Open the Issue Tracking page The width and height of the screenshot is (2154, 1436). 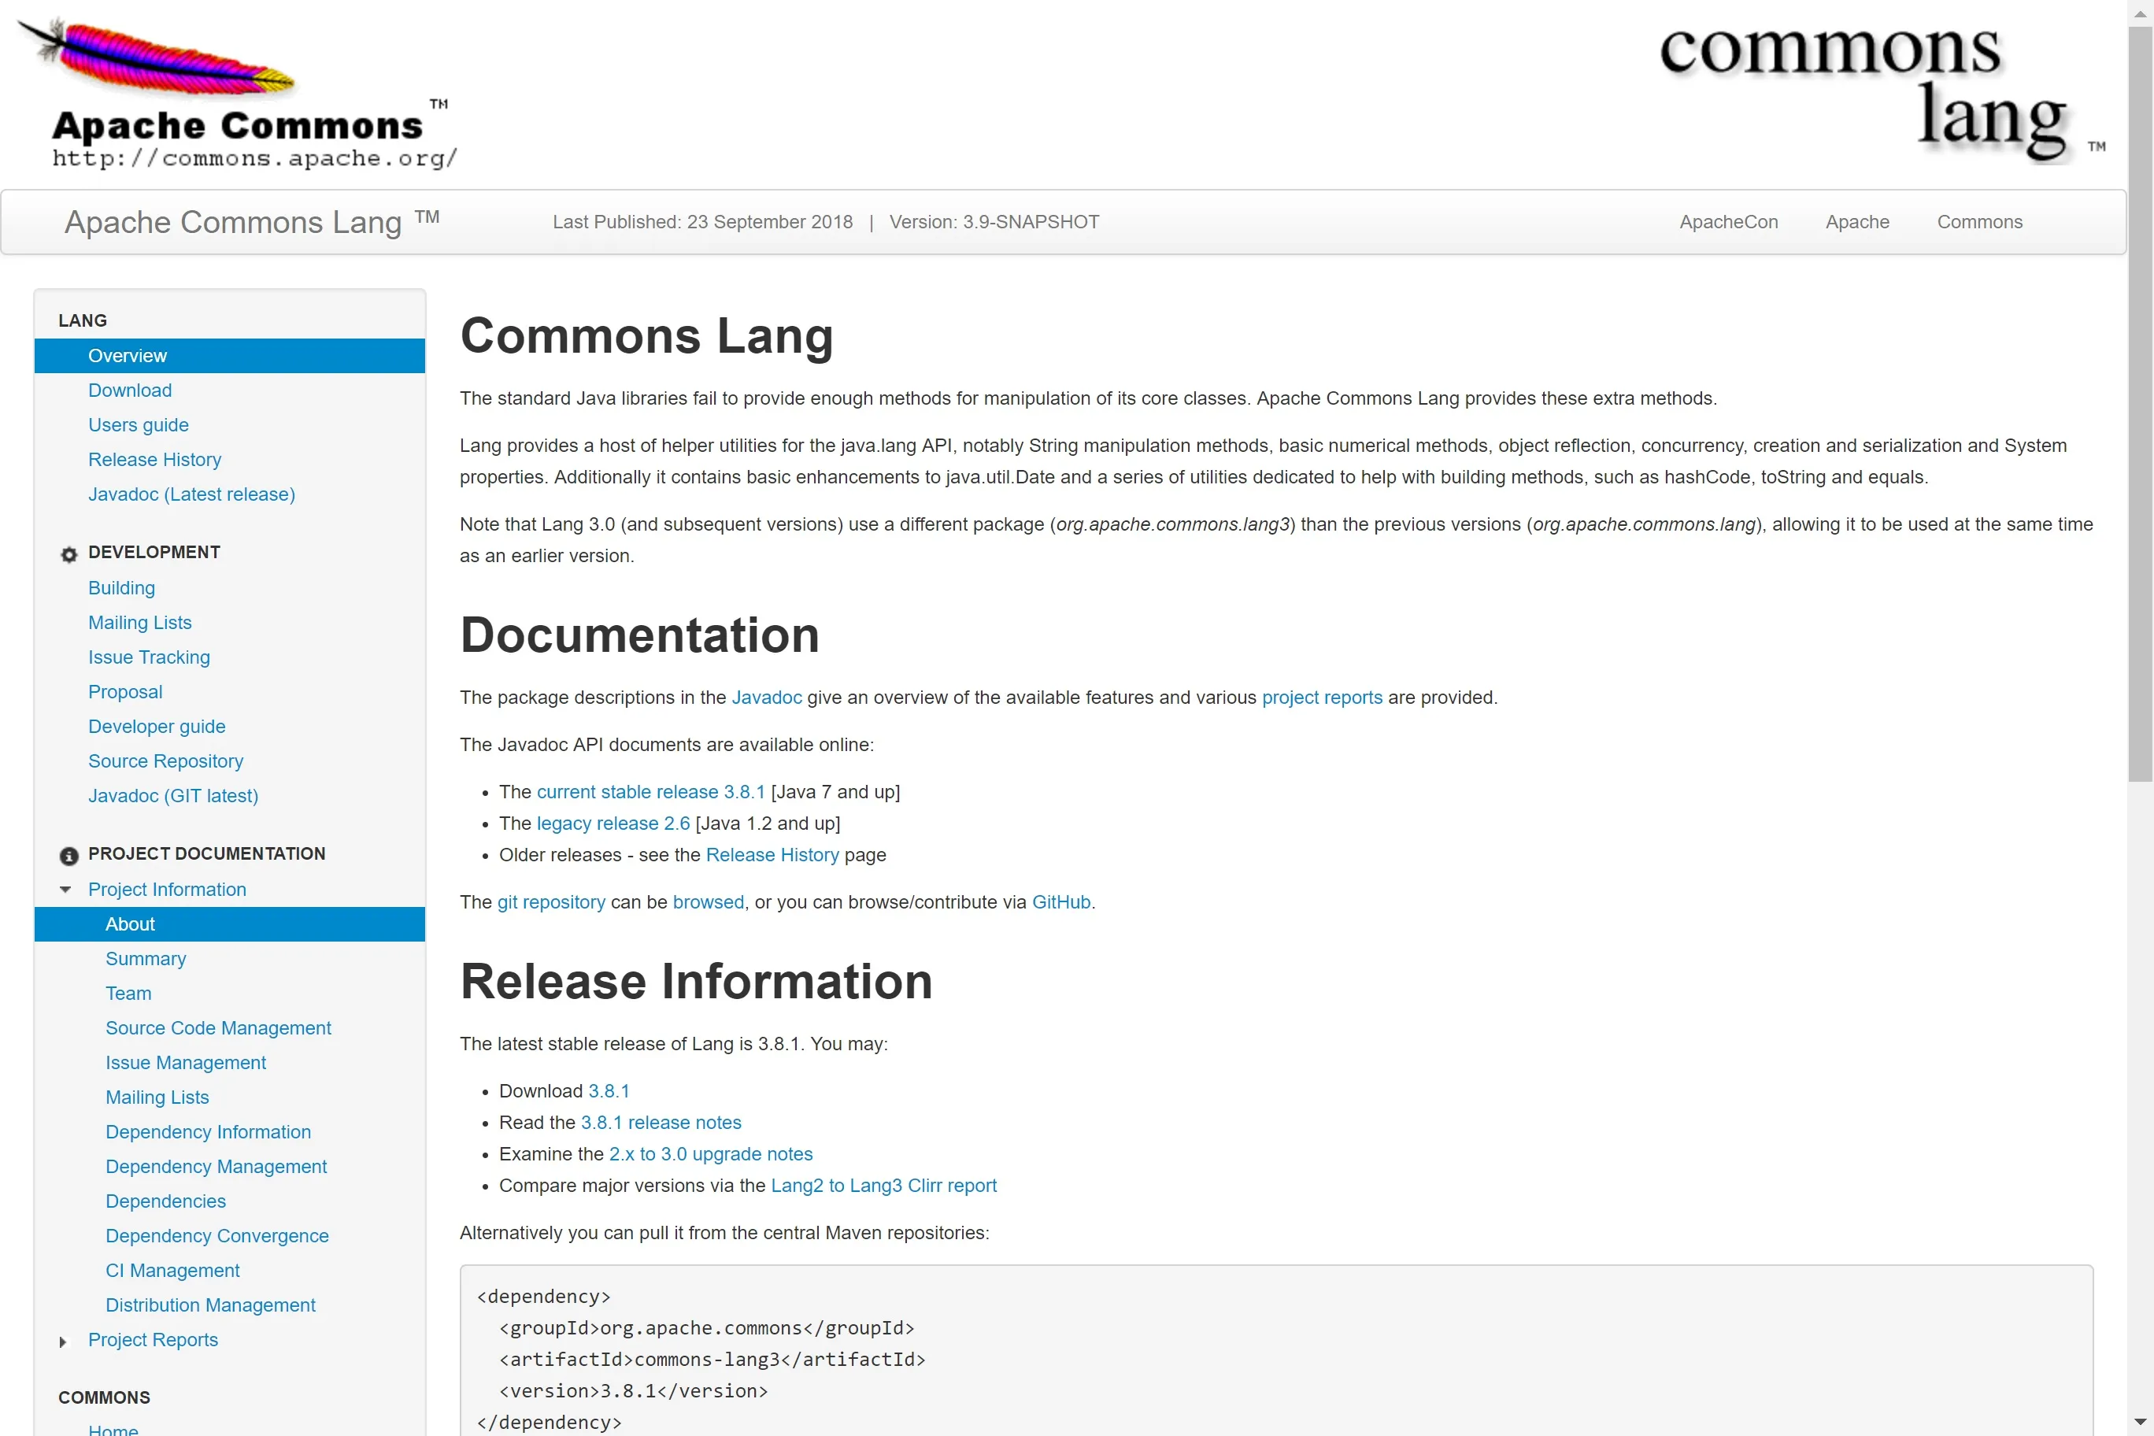(x=150, y=657)
